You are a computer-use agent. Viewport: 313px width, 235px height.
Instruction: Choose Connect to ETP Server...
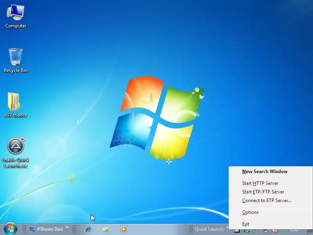coord(271,201)
